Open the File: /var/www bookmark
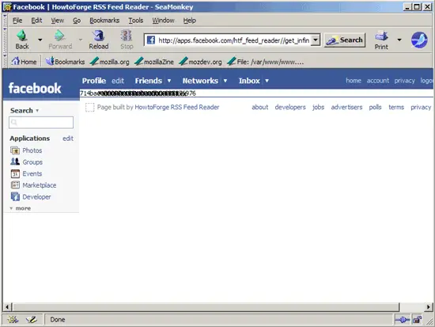This screenshot has width=435, height=327. pyautogui.click(x=266, y=62)
